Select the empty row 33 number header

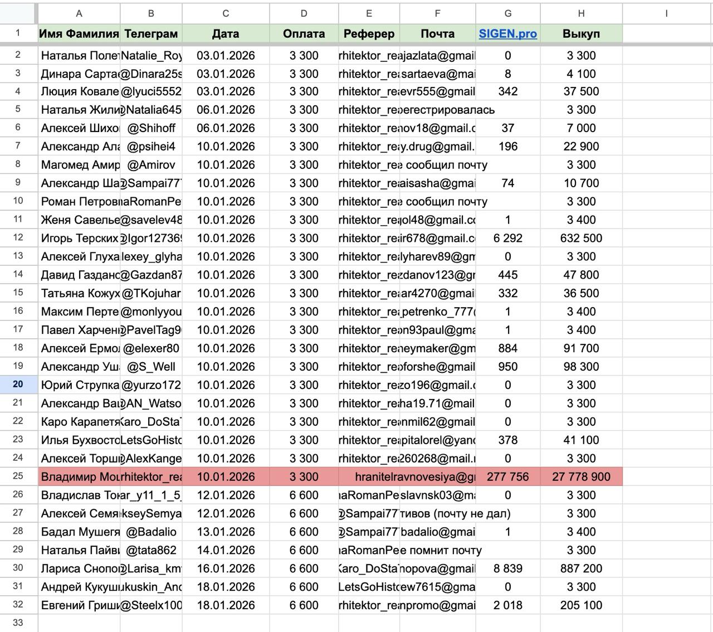coord(18,623)
